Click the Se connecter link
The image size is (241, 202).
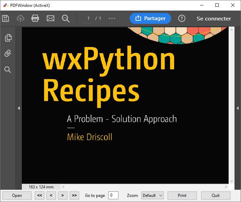pyautogui.click(x=214, y=19)
